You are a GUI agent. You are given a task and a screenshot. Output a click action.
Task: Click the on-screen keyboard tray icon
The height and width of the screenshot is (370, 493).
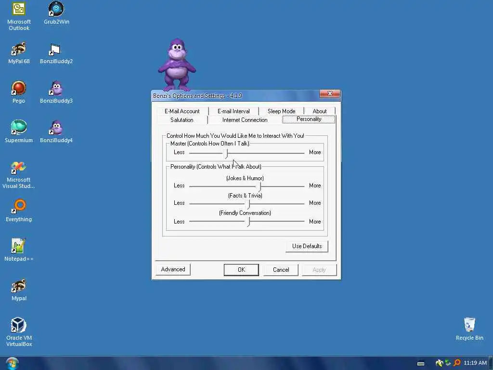(421, 363)
